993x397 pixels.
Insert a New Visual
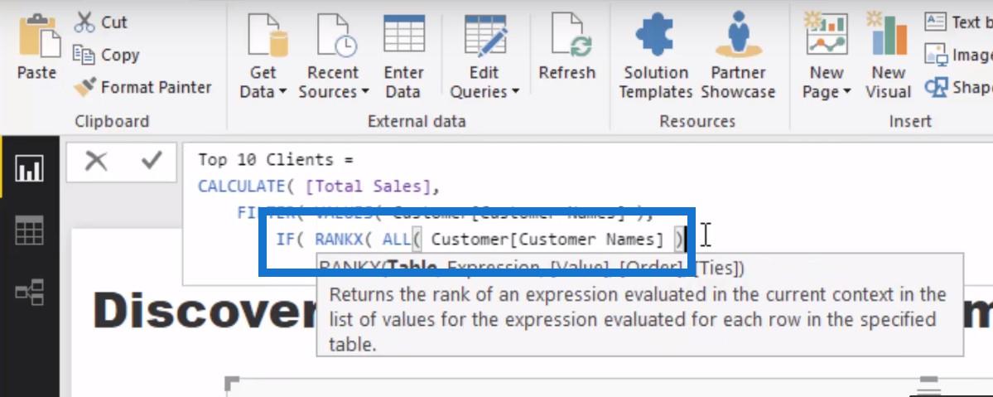point(889,56)
